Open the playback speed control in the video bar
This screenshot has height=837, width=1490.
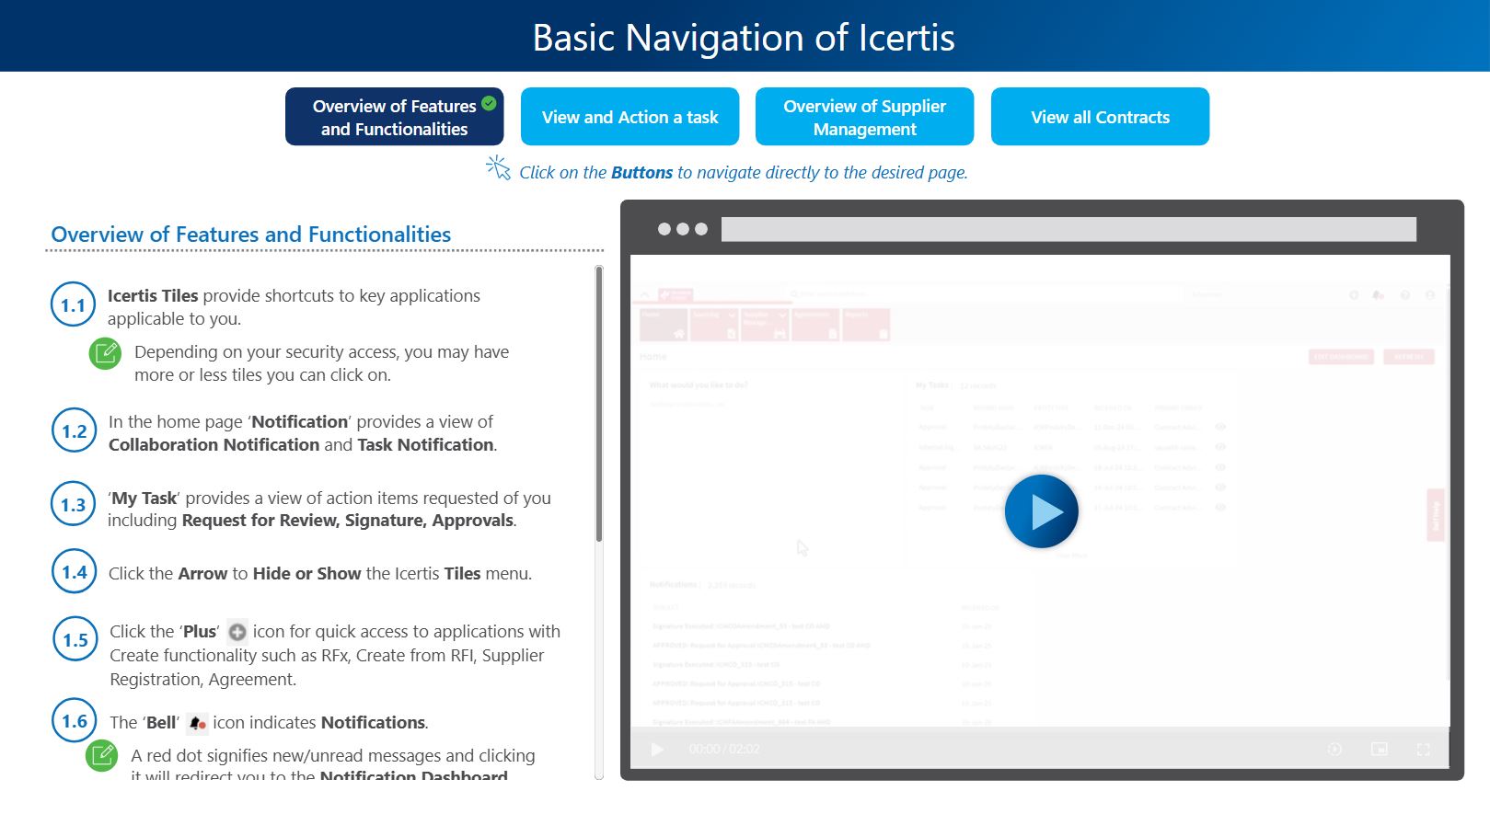click(1334, 750)
